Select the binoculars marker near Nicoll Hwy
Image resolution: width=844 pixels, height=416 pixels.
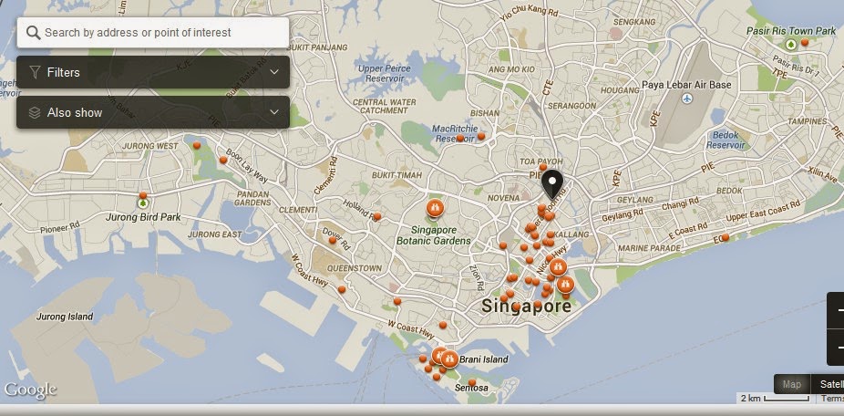pos(558,266)
